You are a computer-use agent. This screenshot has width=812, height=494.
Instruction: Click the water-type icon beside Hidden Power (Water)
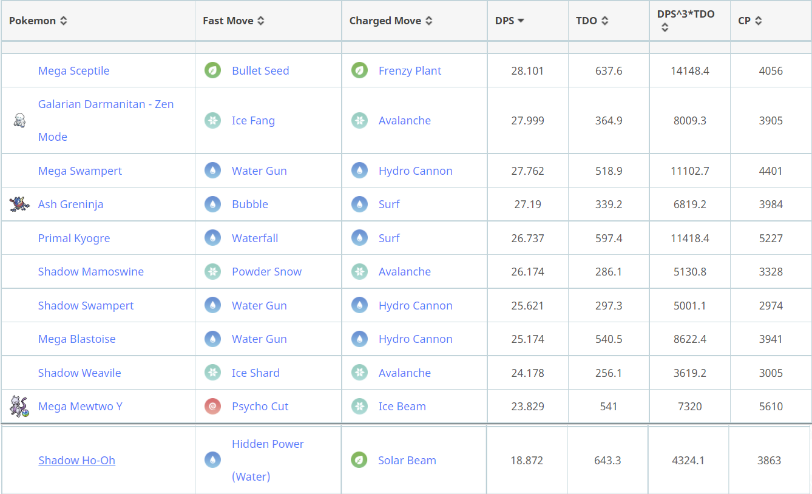point(212,460)
